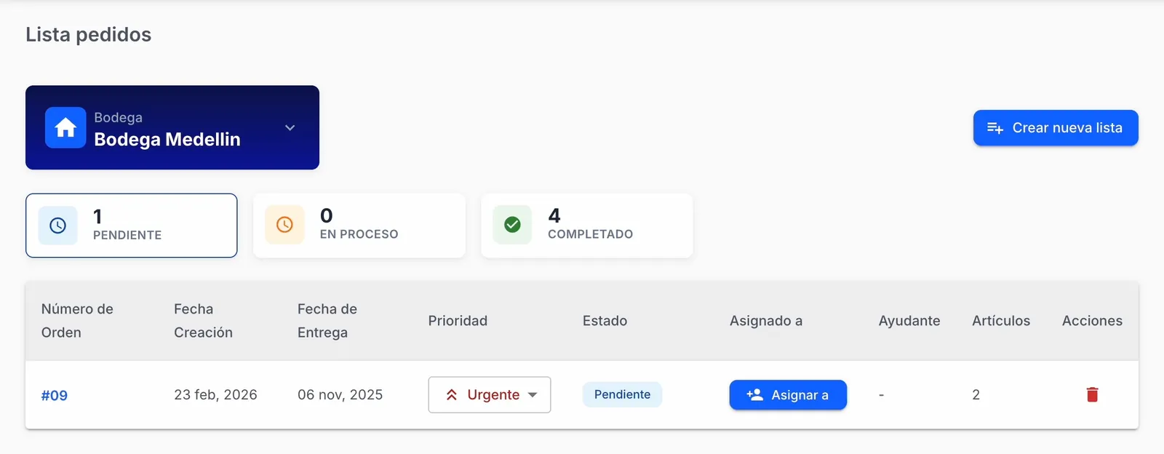
Task: Click the Fecha de Entrega column header
Action: [327, 321]
